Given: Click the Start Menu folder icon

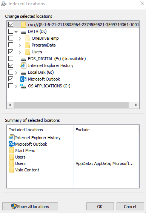Looking at the screenshot, I should click(12, 150).
